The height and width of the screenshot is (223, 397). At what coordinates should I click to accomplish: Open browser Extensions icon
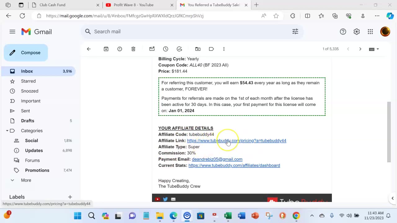[292, 16]
